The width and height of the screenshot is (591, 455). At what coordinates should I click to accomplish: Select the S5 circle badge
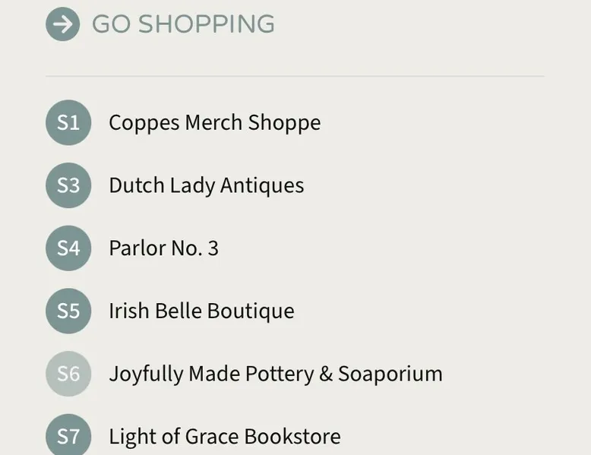[68, 311]
